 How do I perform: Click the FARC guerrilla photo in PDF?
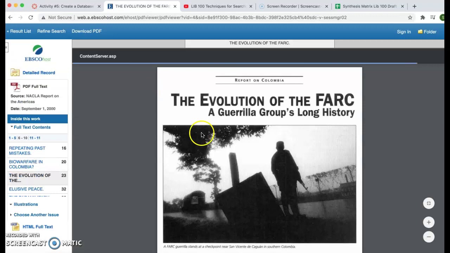pyautogui.click(x=259, y=184)
